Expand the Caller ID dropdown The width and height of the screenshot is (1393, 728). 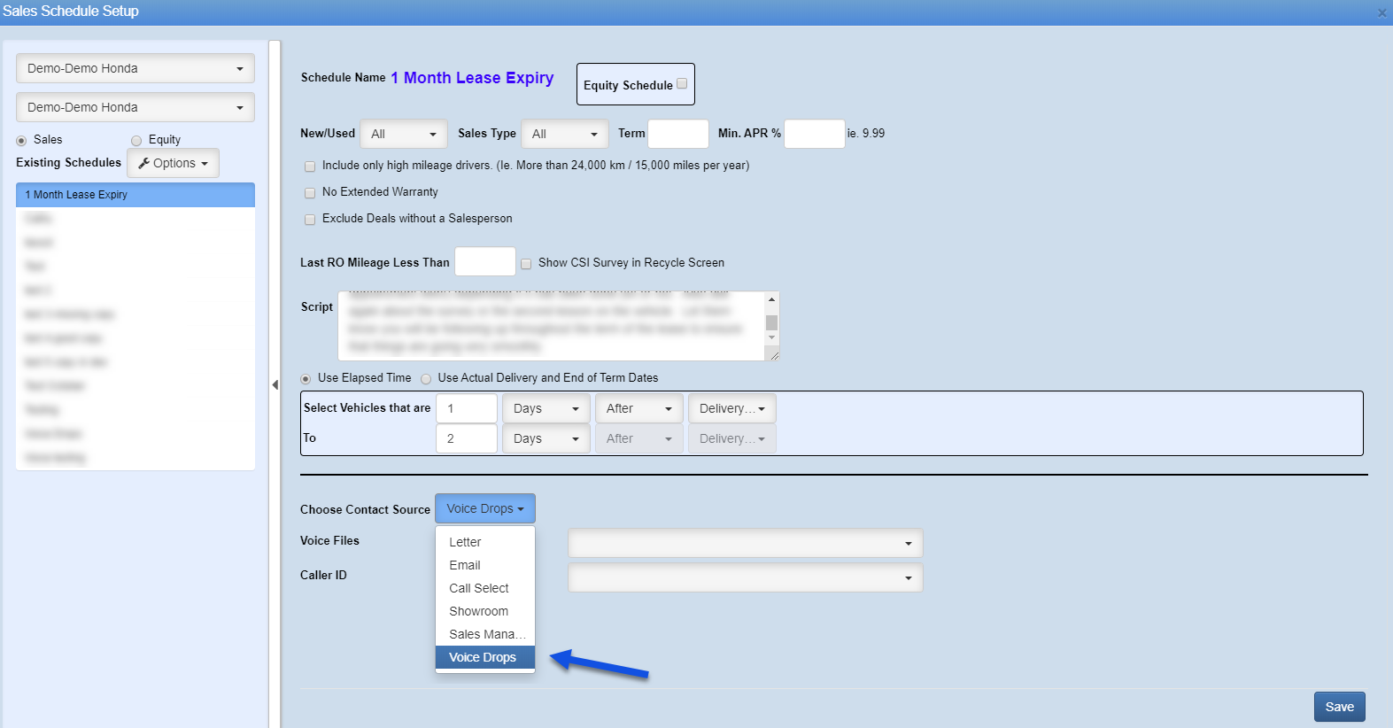tap(745, 578)
